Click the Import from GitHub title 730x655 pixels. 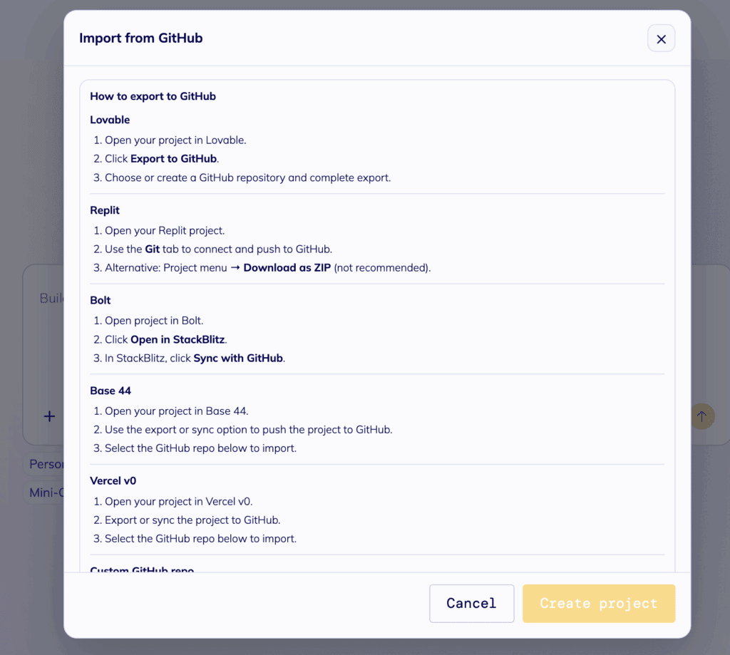coord(140,38)
